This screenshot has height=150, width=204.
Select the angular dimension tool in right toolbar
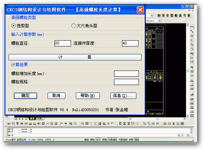pos(192,49)
